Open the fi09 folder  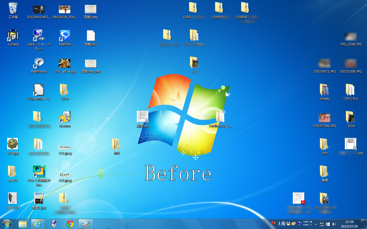116,144
